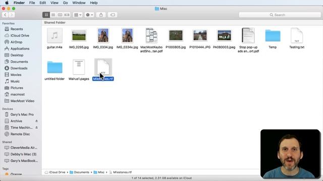Go forward with the forward arrow
The image size is (323, 181).
(12, 15)
